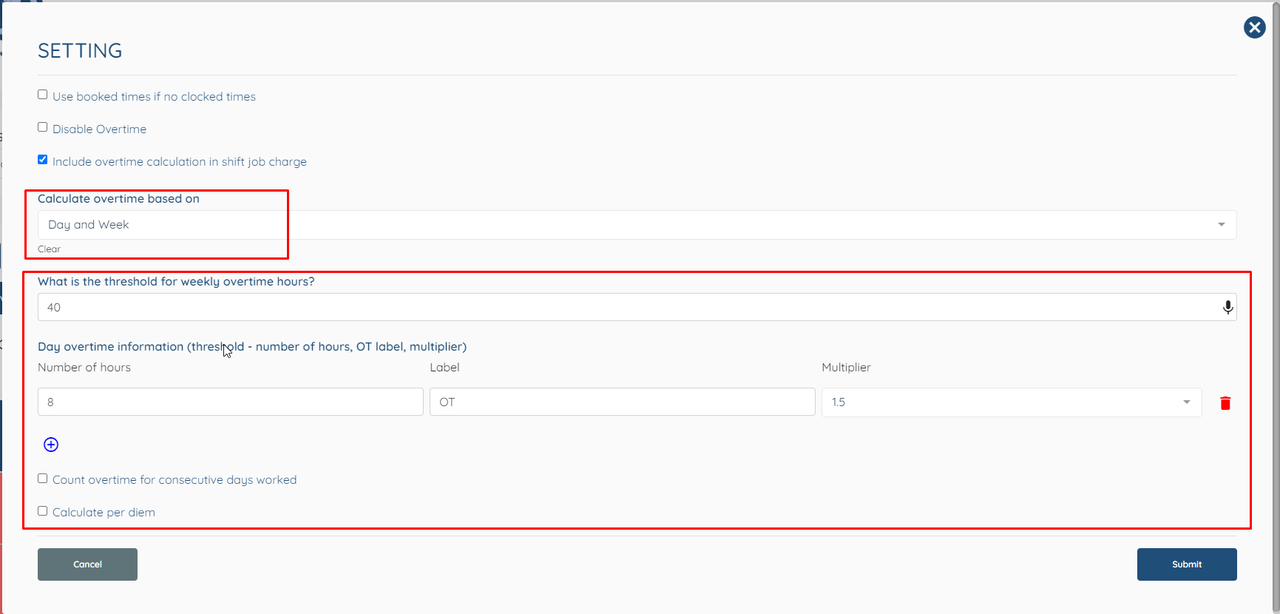Close the Setting dialog with the X icon

(1254, 27)
